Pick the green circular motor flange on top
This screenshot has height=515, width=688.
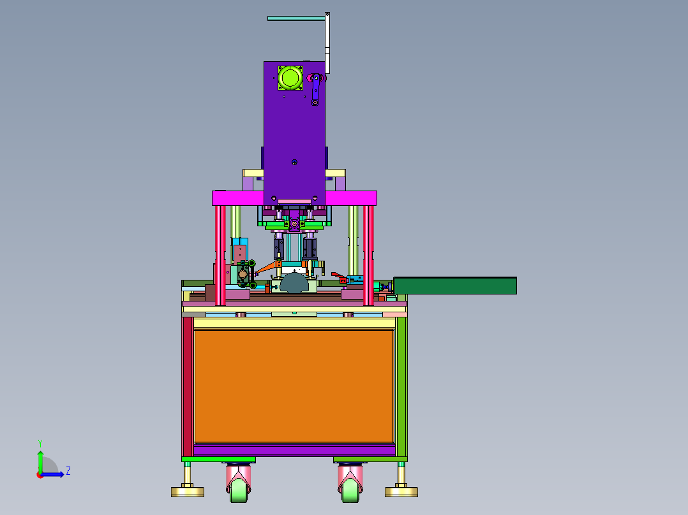pyautogui.click(x=290, y=78)
